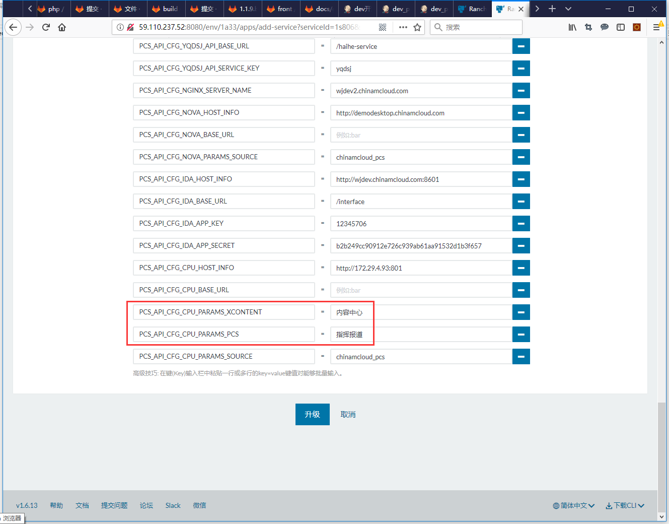Open the Slack link in footer
669x524 pixels.
pyautogui.click(x=173, y=505)
